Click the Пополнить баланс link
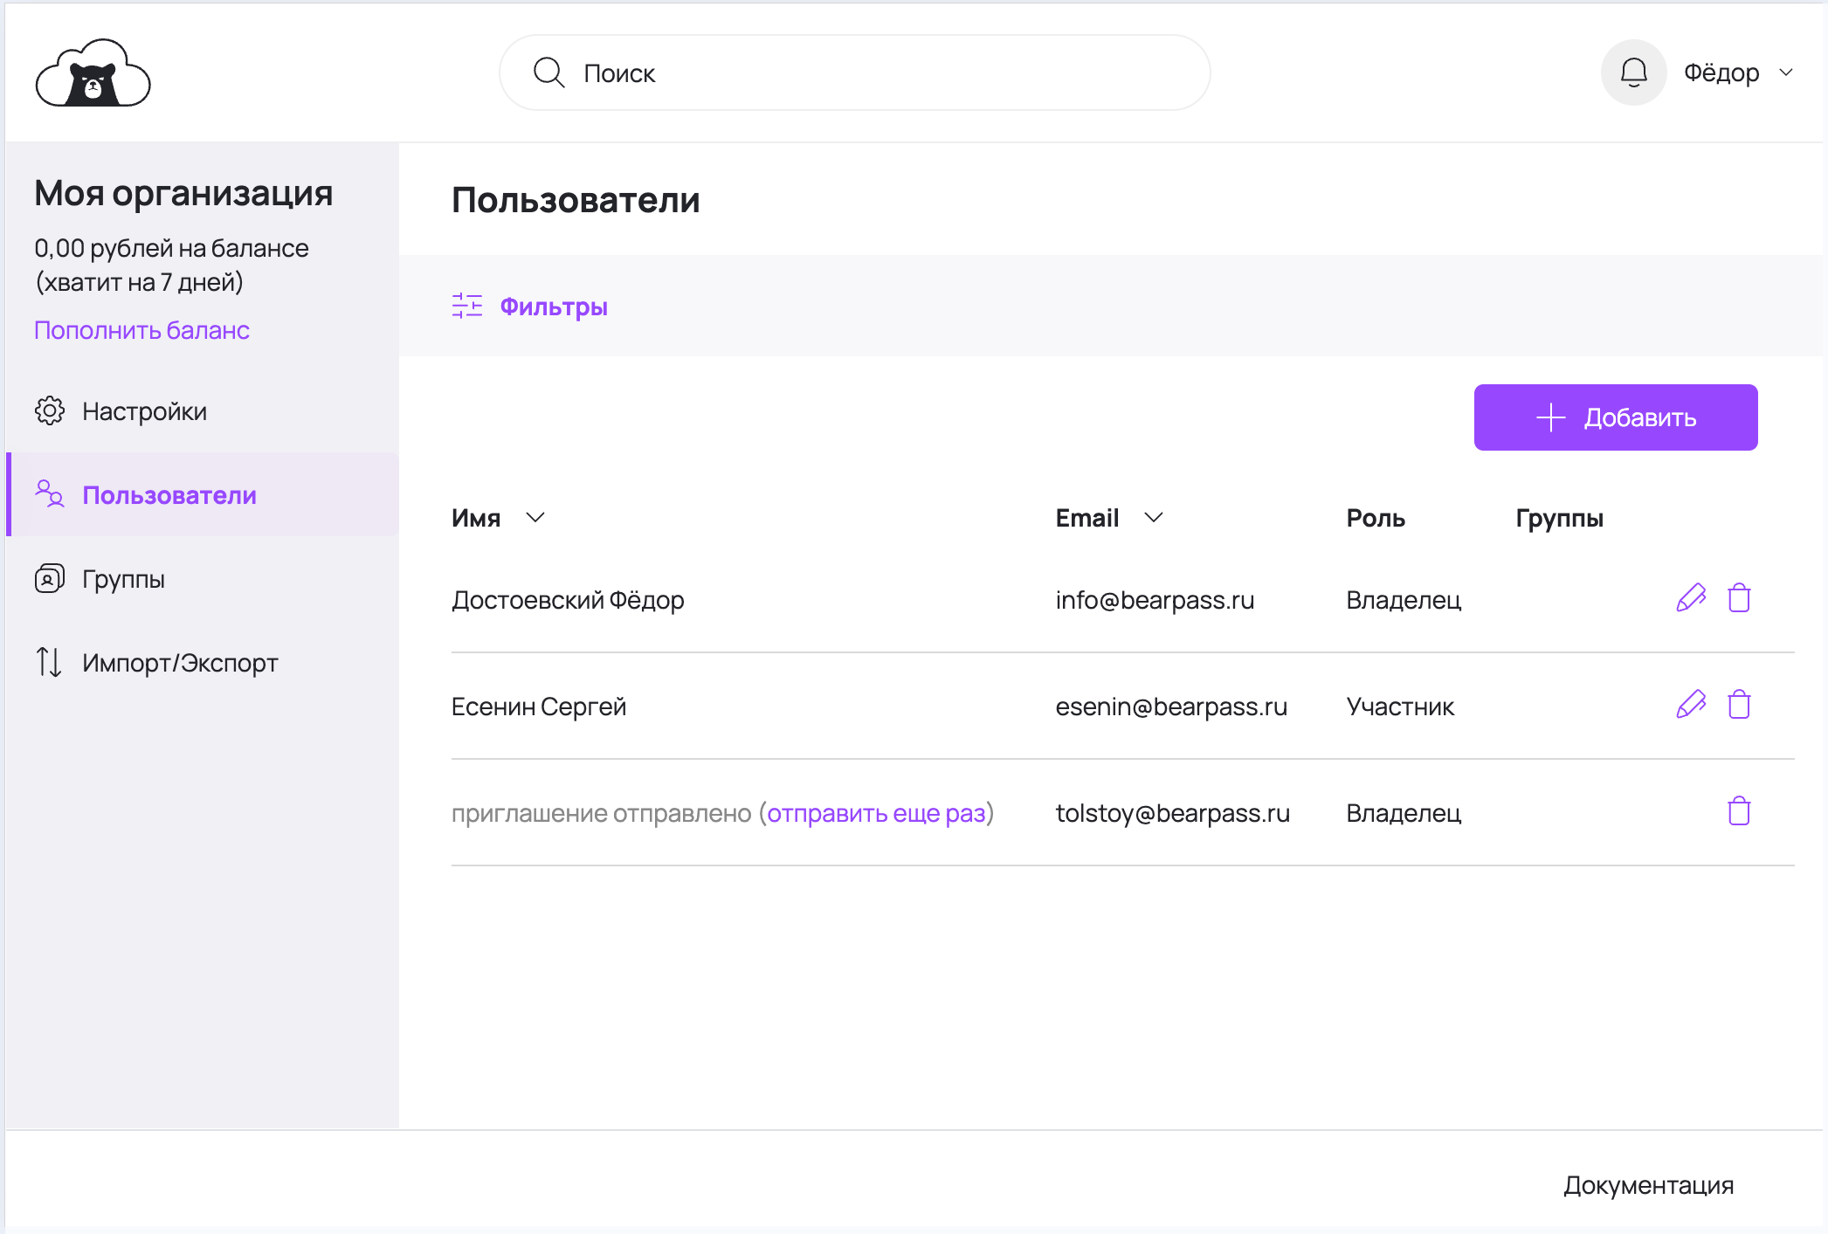This screenshot has width=1828, height=1234. coord(141,330)
